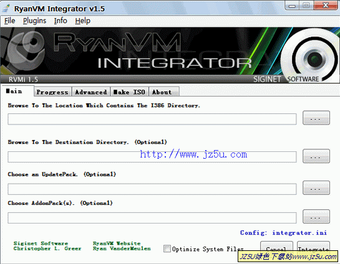This screenshot has width=340, height=264.
Task: Click the RyanVM Integrator banner image
Action: [170, 55]
